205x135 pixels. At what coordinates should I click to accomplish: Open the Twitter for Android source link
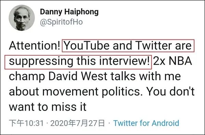pyautogui.click(x=146, y=123)
